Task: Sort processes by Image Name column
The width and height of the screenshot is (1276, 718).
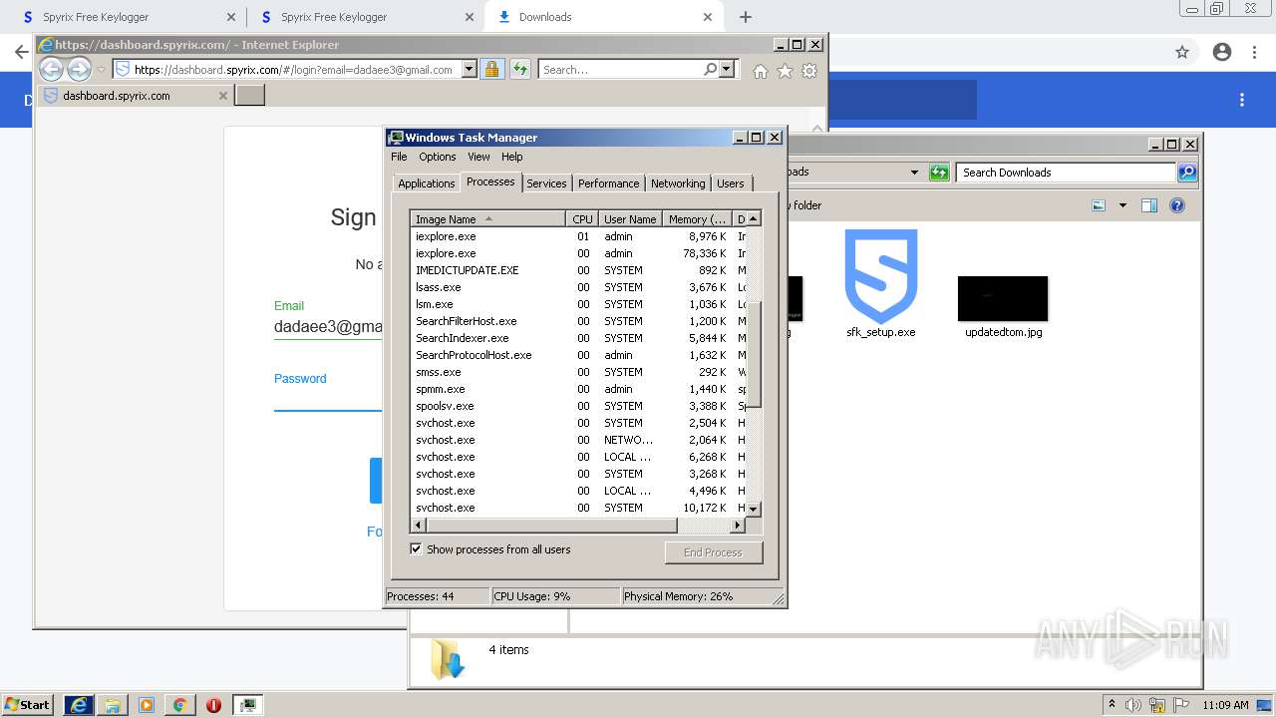Action: [x=488, y=218]
